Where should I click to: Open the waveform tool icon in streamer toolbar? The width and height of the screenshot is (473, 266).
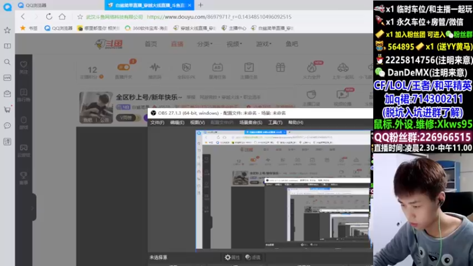155,70
